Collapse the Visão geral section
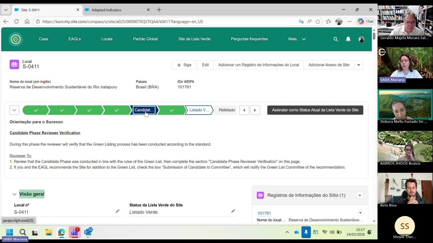Screen dimensions: 433x243 point(15,194)
